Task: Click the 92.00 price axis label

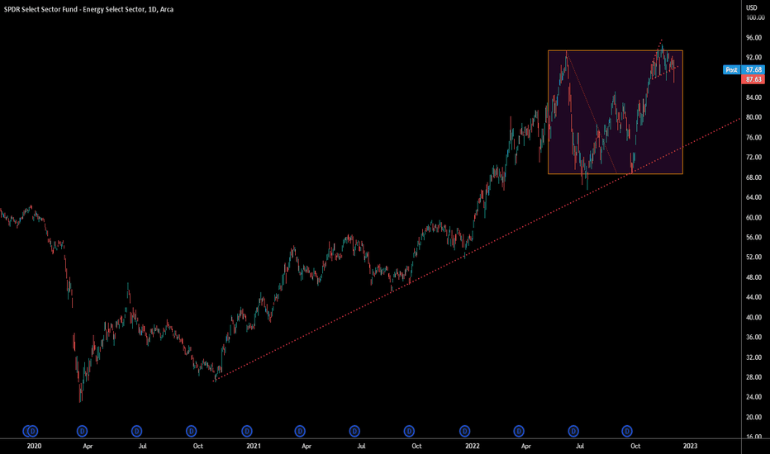Action: 753,58
